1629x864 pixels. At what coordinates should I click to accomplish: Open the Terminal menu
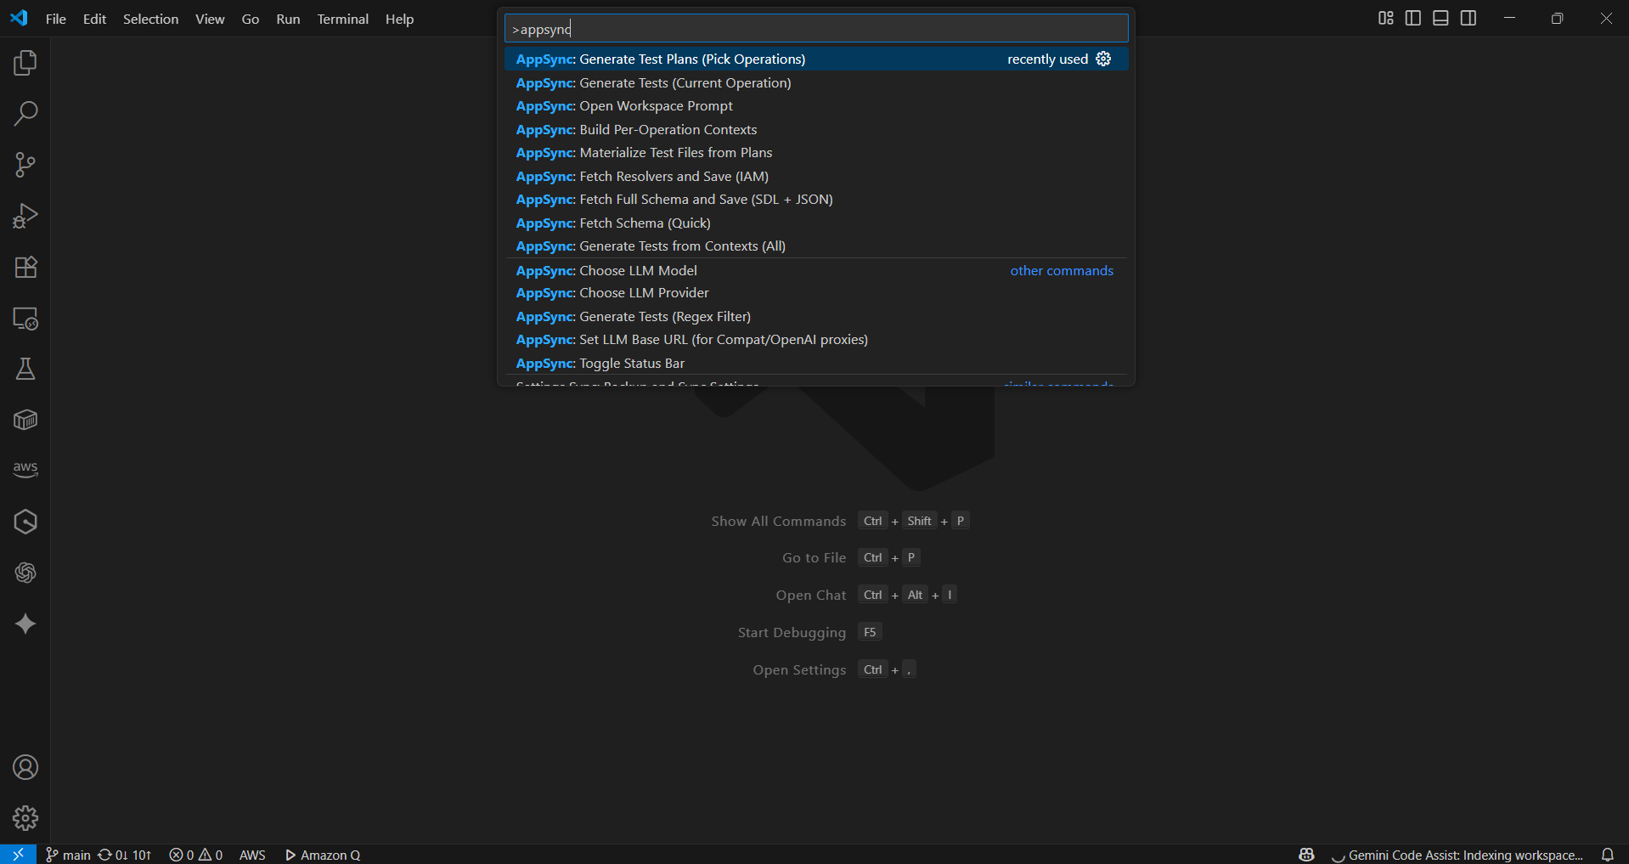click(x=342, y=19)
